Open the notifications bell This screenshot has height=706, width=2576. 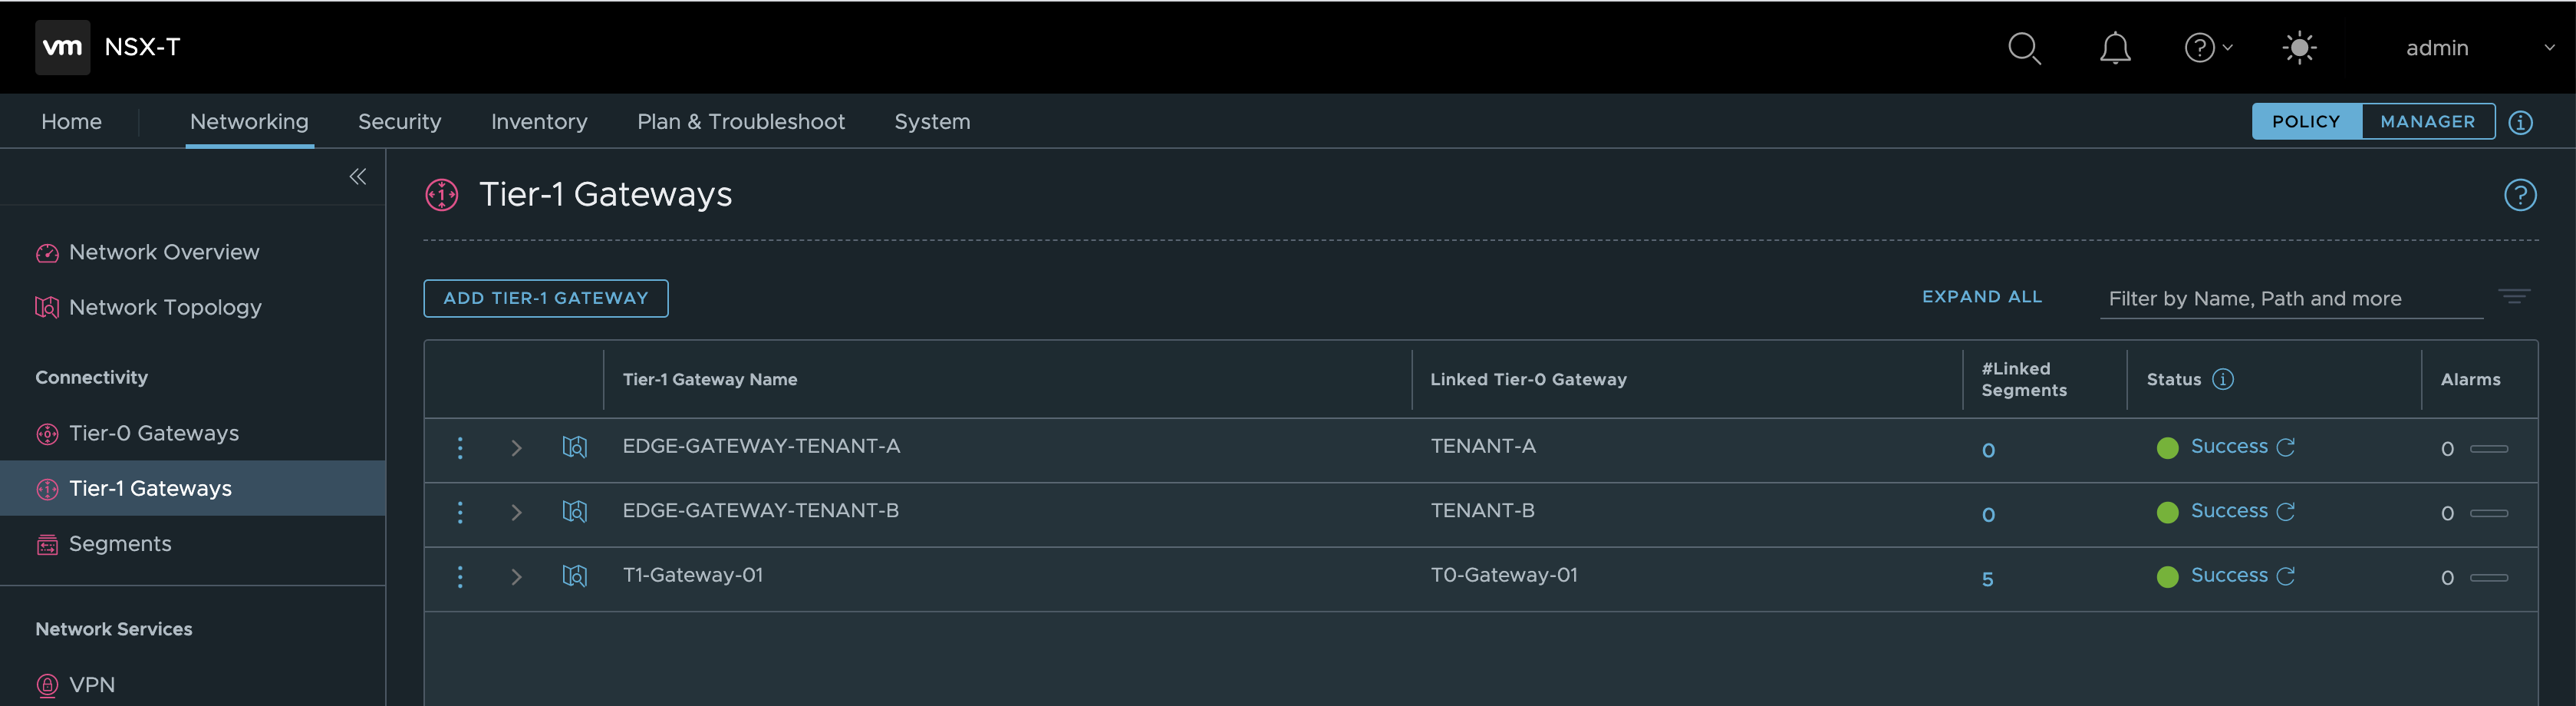[x=2114, y=48]
